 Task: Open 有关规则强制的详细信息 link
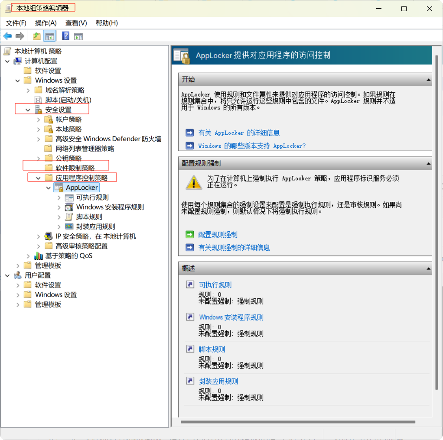pos(234,248)
